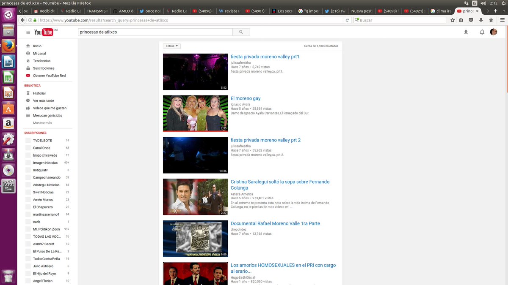508x285 pixels.
Task: Click the Firefox Buscar search box
Action: [x=400, y=20]
